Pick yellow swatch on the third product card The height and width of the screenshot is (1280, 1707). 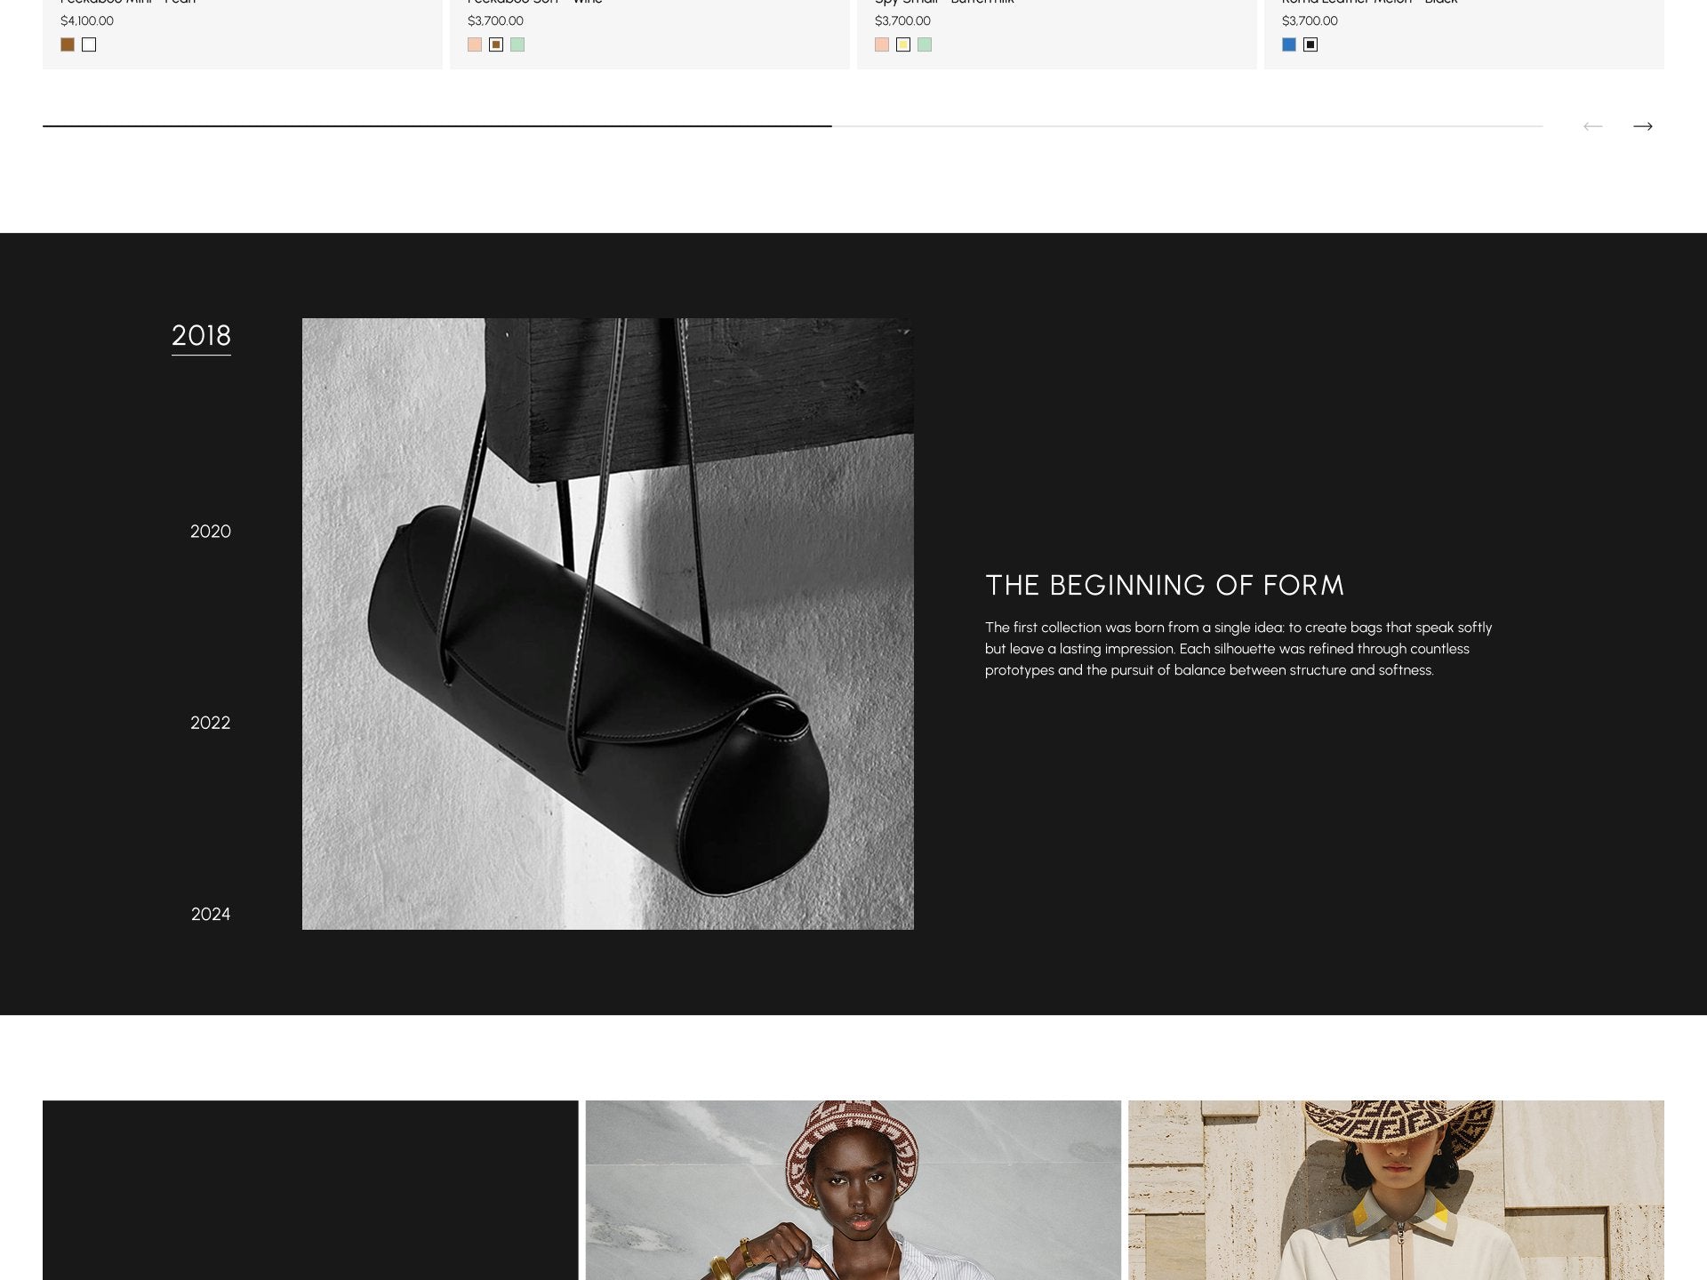coord(903,44)
